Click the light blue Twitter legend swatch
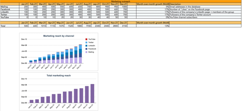 point(86,42)
